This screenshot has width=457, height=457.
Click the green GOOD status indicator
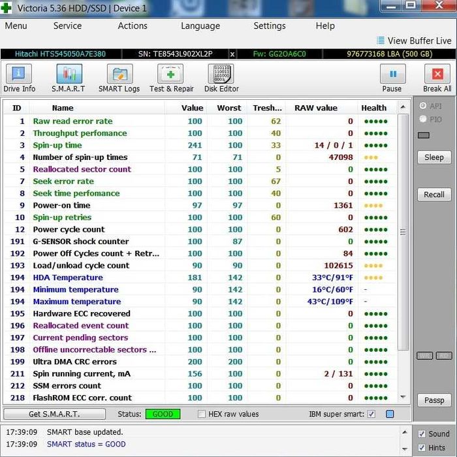click(163, 414)
